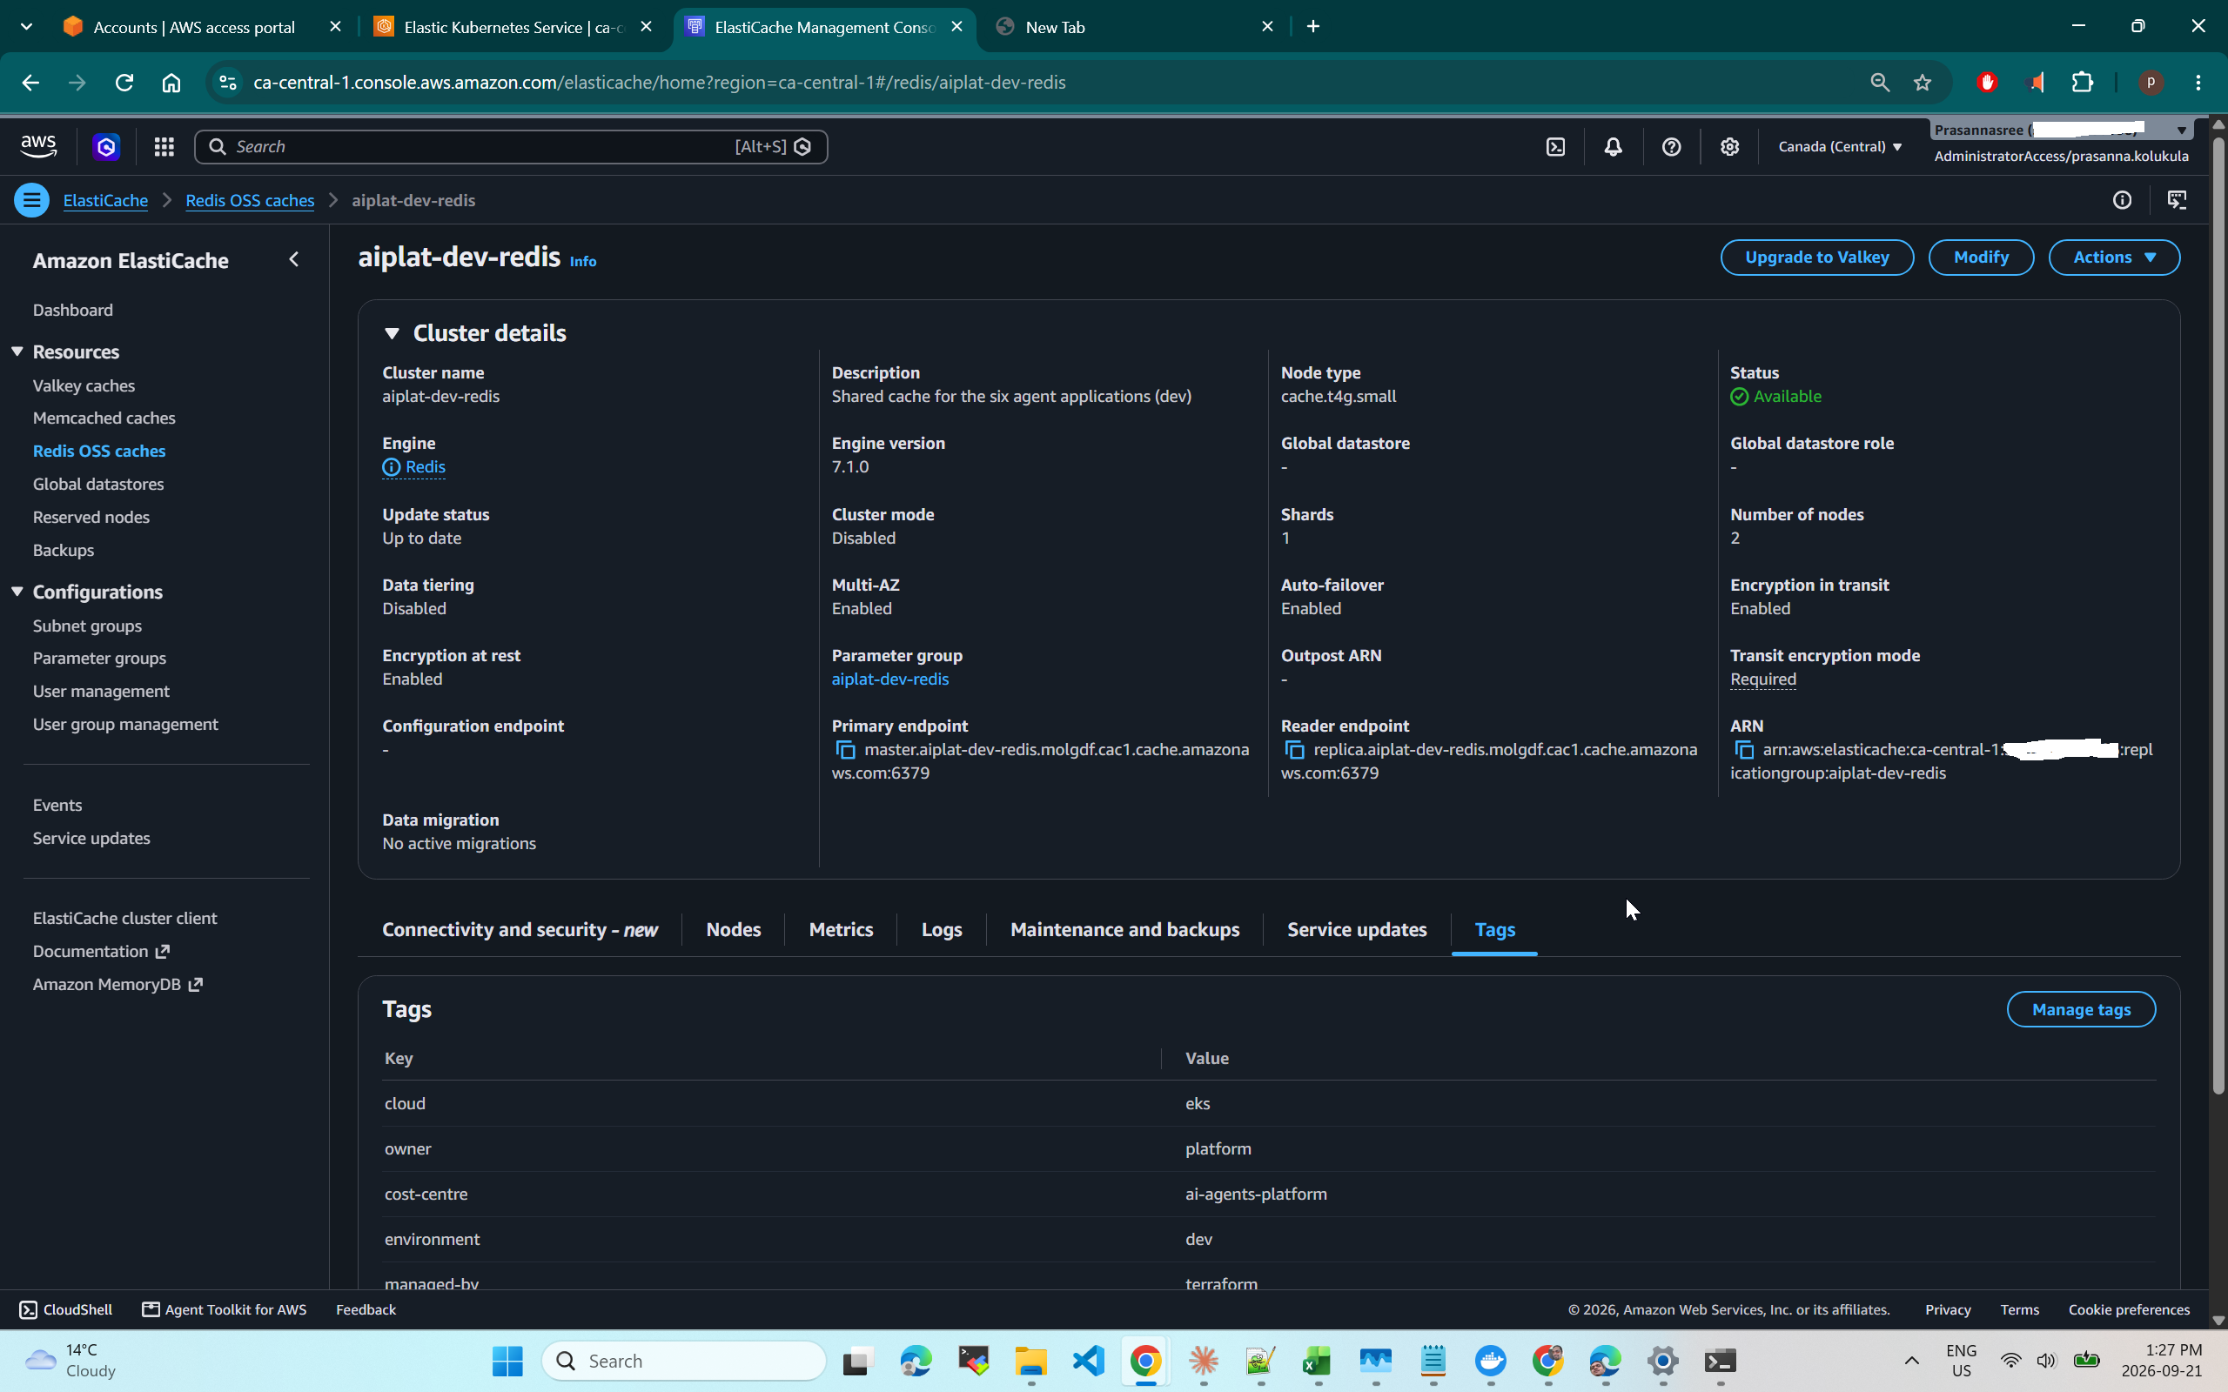This screenshot has height=1392, width=2228.
Task: Collapse the Amazon ElastiCache sidebar
Action: 293,259
